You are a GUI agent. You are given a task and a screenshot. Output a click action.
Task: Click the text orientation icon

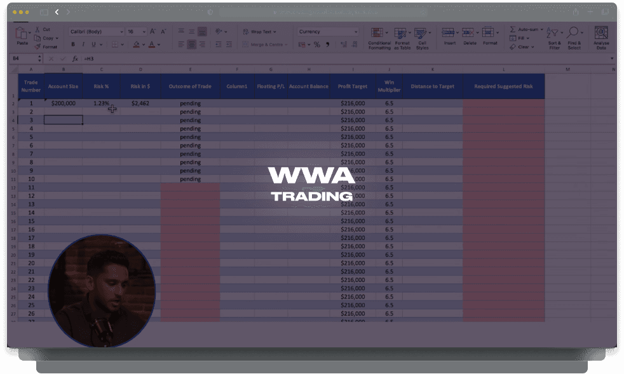pos(219,32)
